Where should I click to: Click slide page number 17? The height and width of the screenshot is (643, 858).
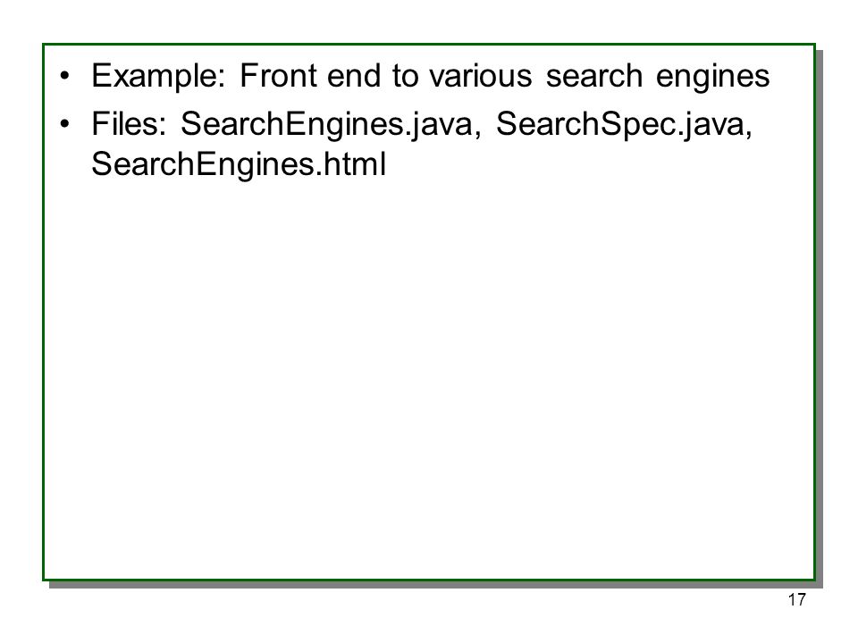tap(796, 600)
